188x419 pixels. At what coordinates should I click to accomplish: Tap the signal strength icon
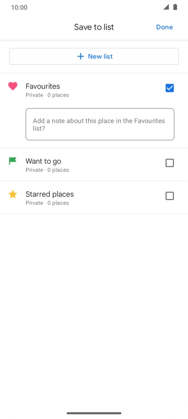click(x=166, y=7)
